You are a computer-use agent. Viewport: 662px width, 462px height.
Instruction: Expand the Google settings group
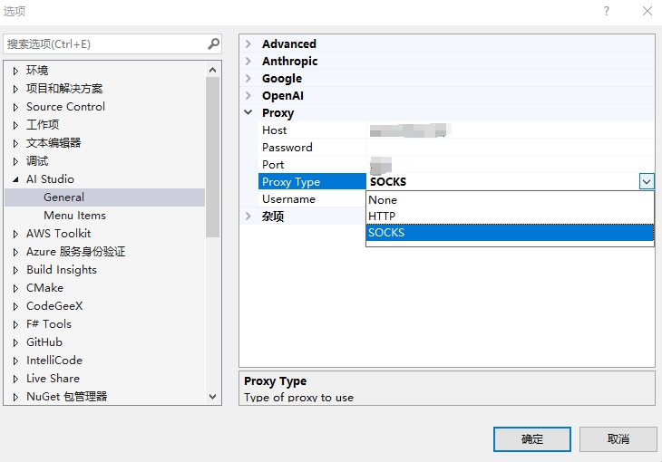coord(249,78)
